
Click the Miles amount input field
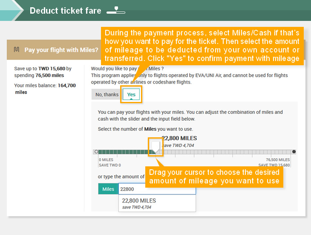(157, 189)
